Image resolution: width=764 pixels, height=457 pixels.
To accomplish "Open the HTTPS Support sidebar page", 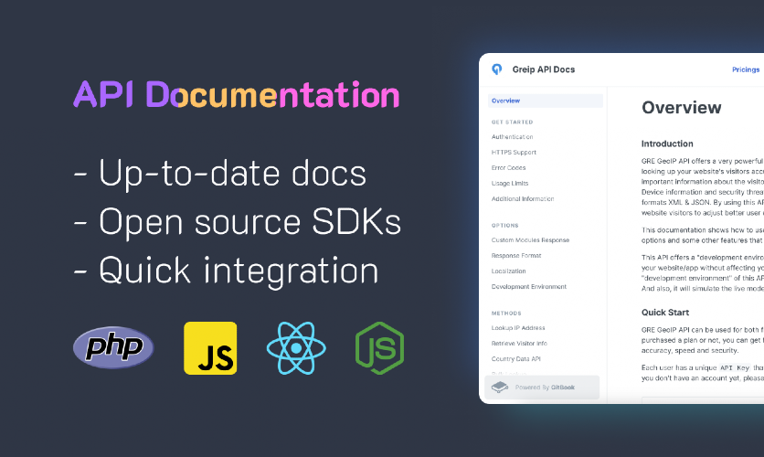I will (x=514, y=153).
